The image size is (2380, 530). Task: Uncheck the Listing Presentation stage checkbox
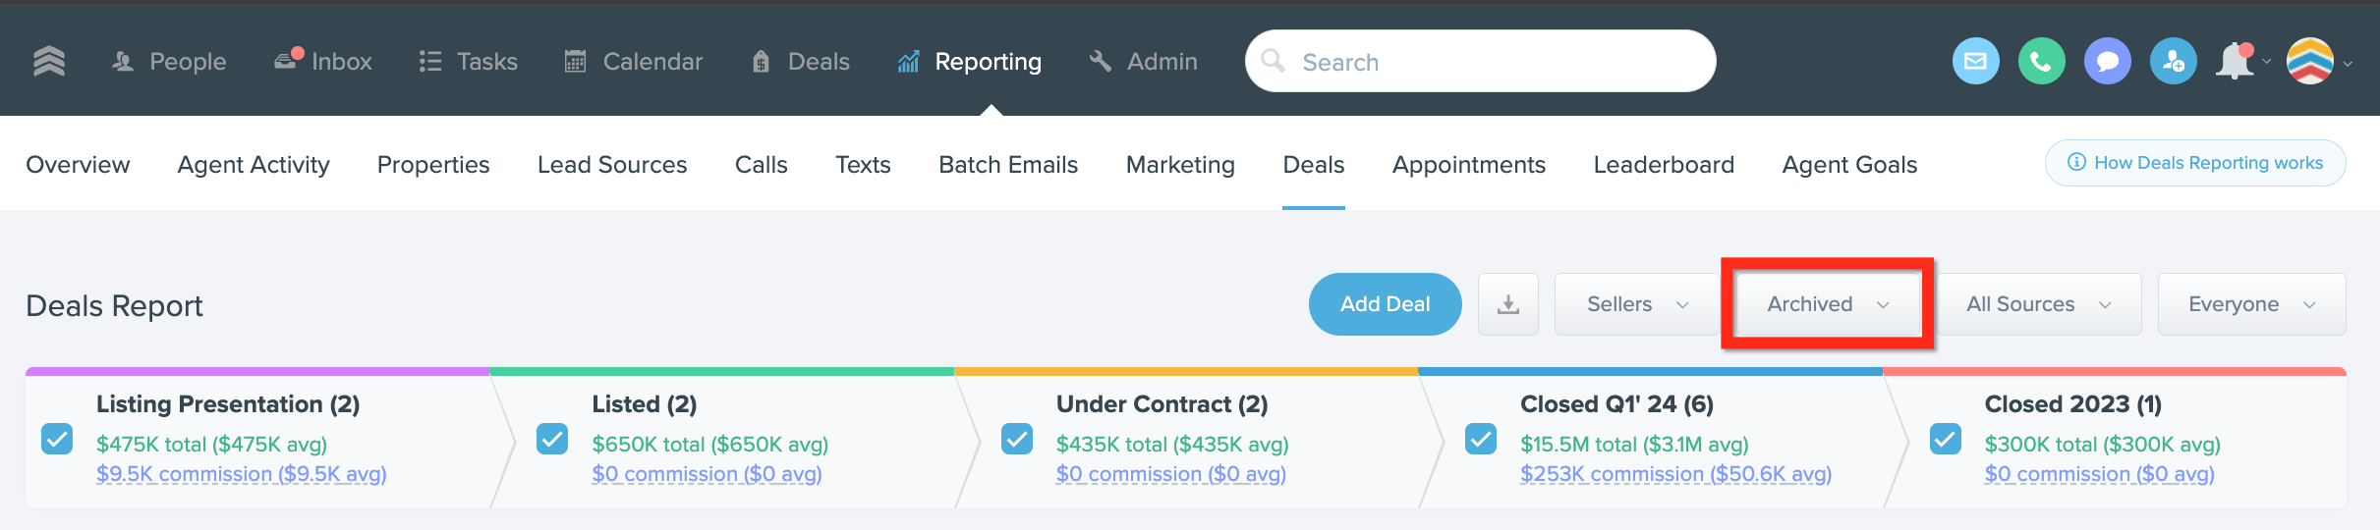click(57, 439)
